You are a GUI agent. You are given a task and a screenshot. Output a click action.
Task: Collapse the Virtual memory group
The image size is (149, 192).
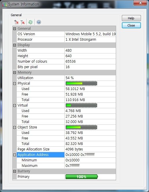(x=14, y=105)
